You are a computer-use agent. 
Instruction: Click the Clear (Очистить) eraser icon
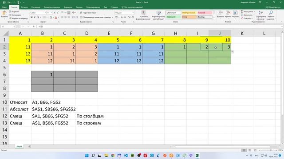242,18
